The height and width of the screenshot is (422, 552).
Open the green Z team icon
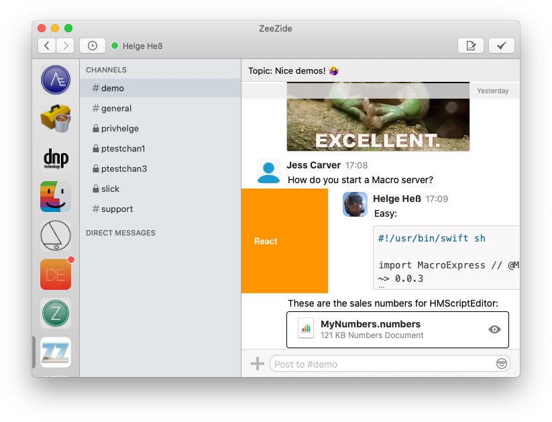[55, 313]
